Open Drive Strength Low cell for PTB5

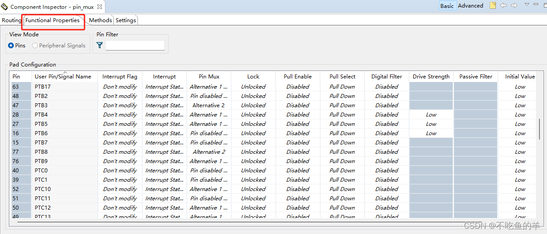[431, 124]
